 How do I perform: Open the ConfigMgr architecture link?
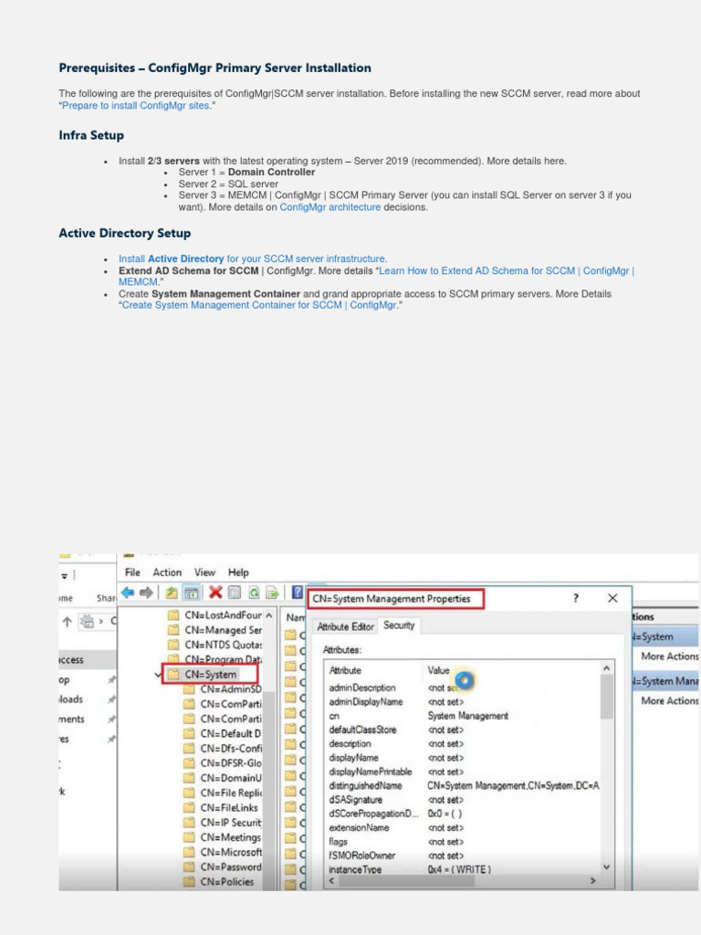[330, 207]
